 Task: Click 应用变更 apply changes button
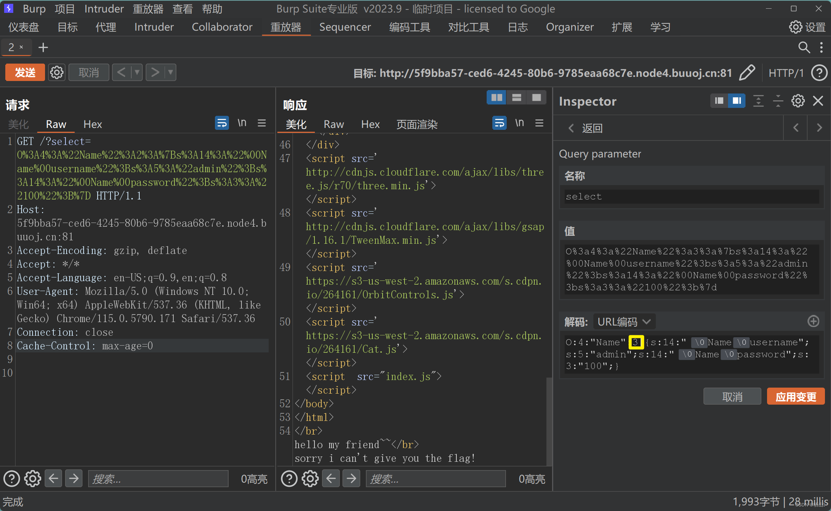(x=796, y=396)
